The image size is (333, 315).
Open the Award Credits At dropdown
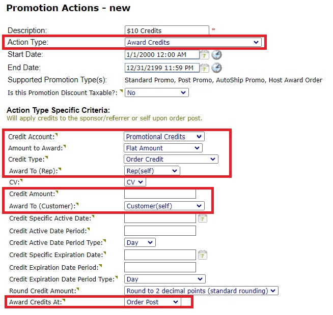152,302
